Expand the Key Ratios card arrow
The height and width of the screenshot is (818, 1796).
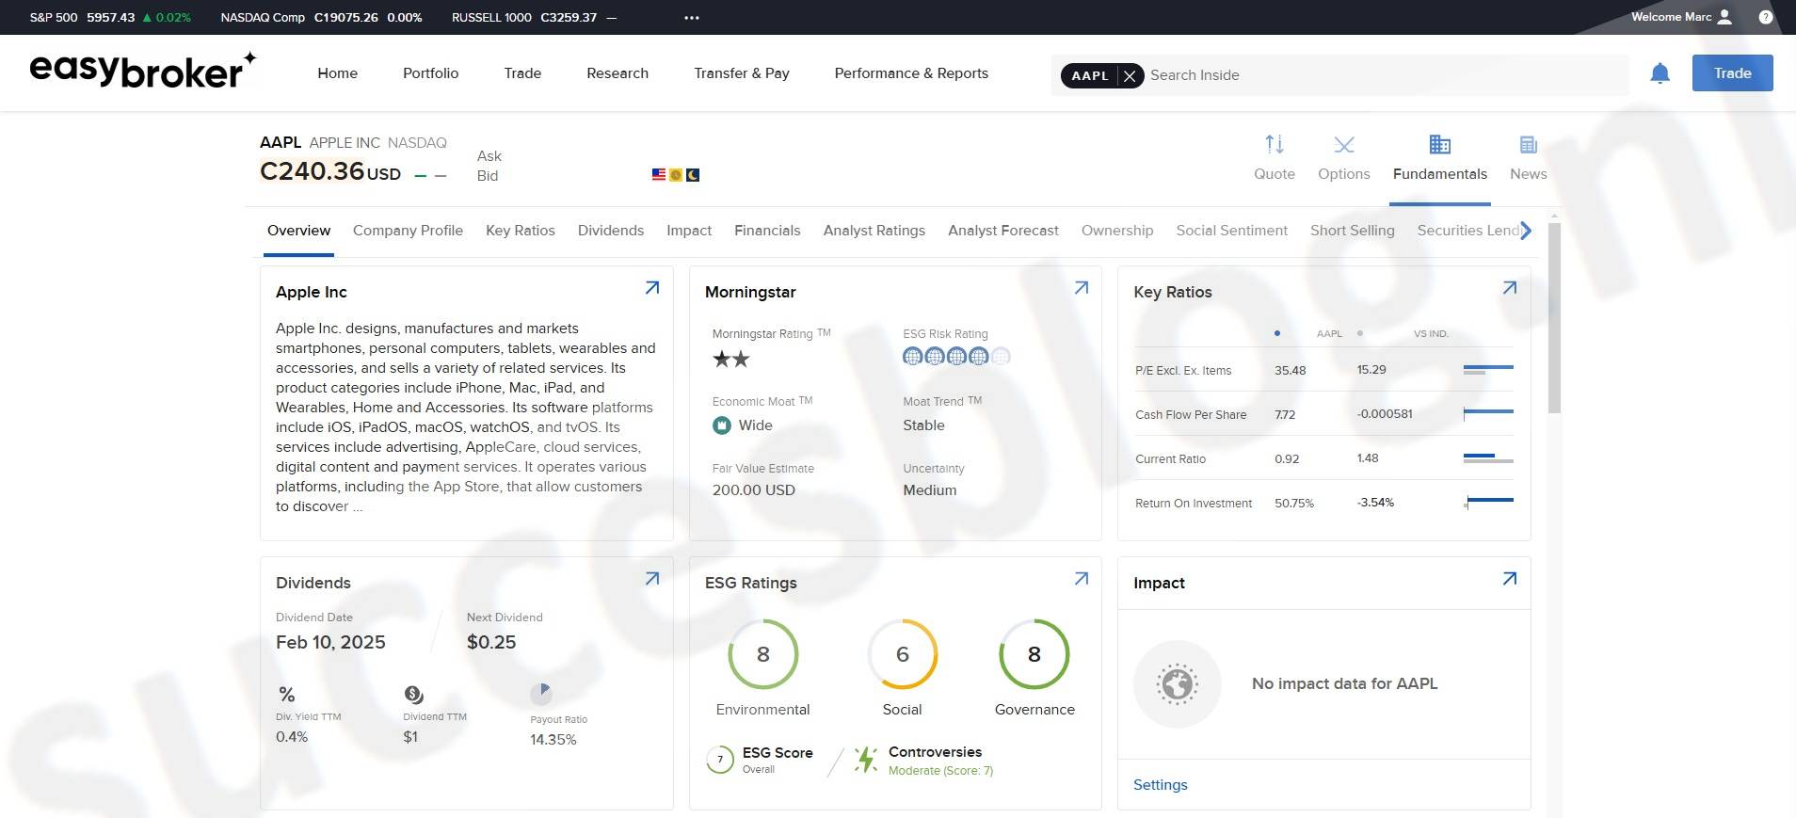(1509, 288)
